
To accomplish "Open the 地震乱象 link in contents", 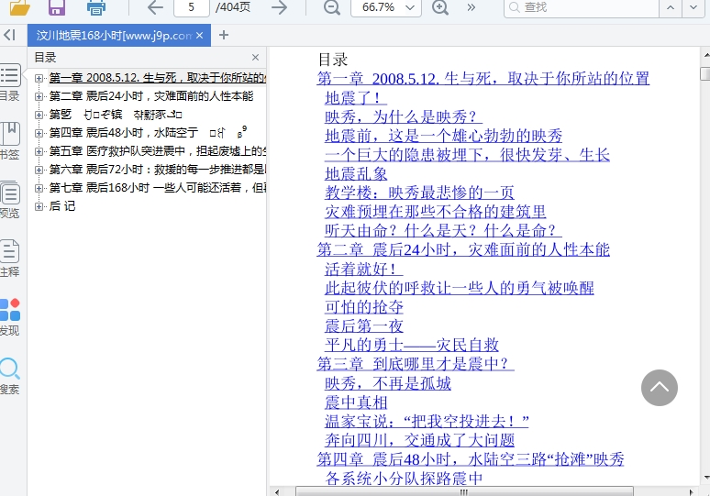I will tap(356, 173).
